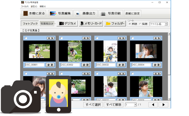Check the checkbox for DSC_00003
Viewport: 189px width, 116px height.
[97, 38]
